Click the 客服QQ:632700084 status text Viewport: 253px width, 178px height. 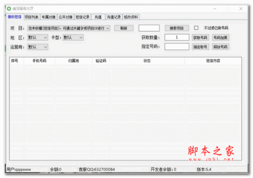point(97,170)
